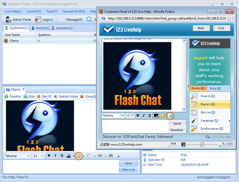Open font color A tool in operator panel
The height and width of the screenshot is (182, 239).
(x=69, y=156)
